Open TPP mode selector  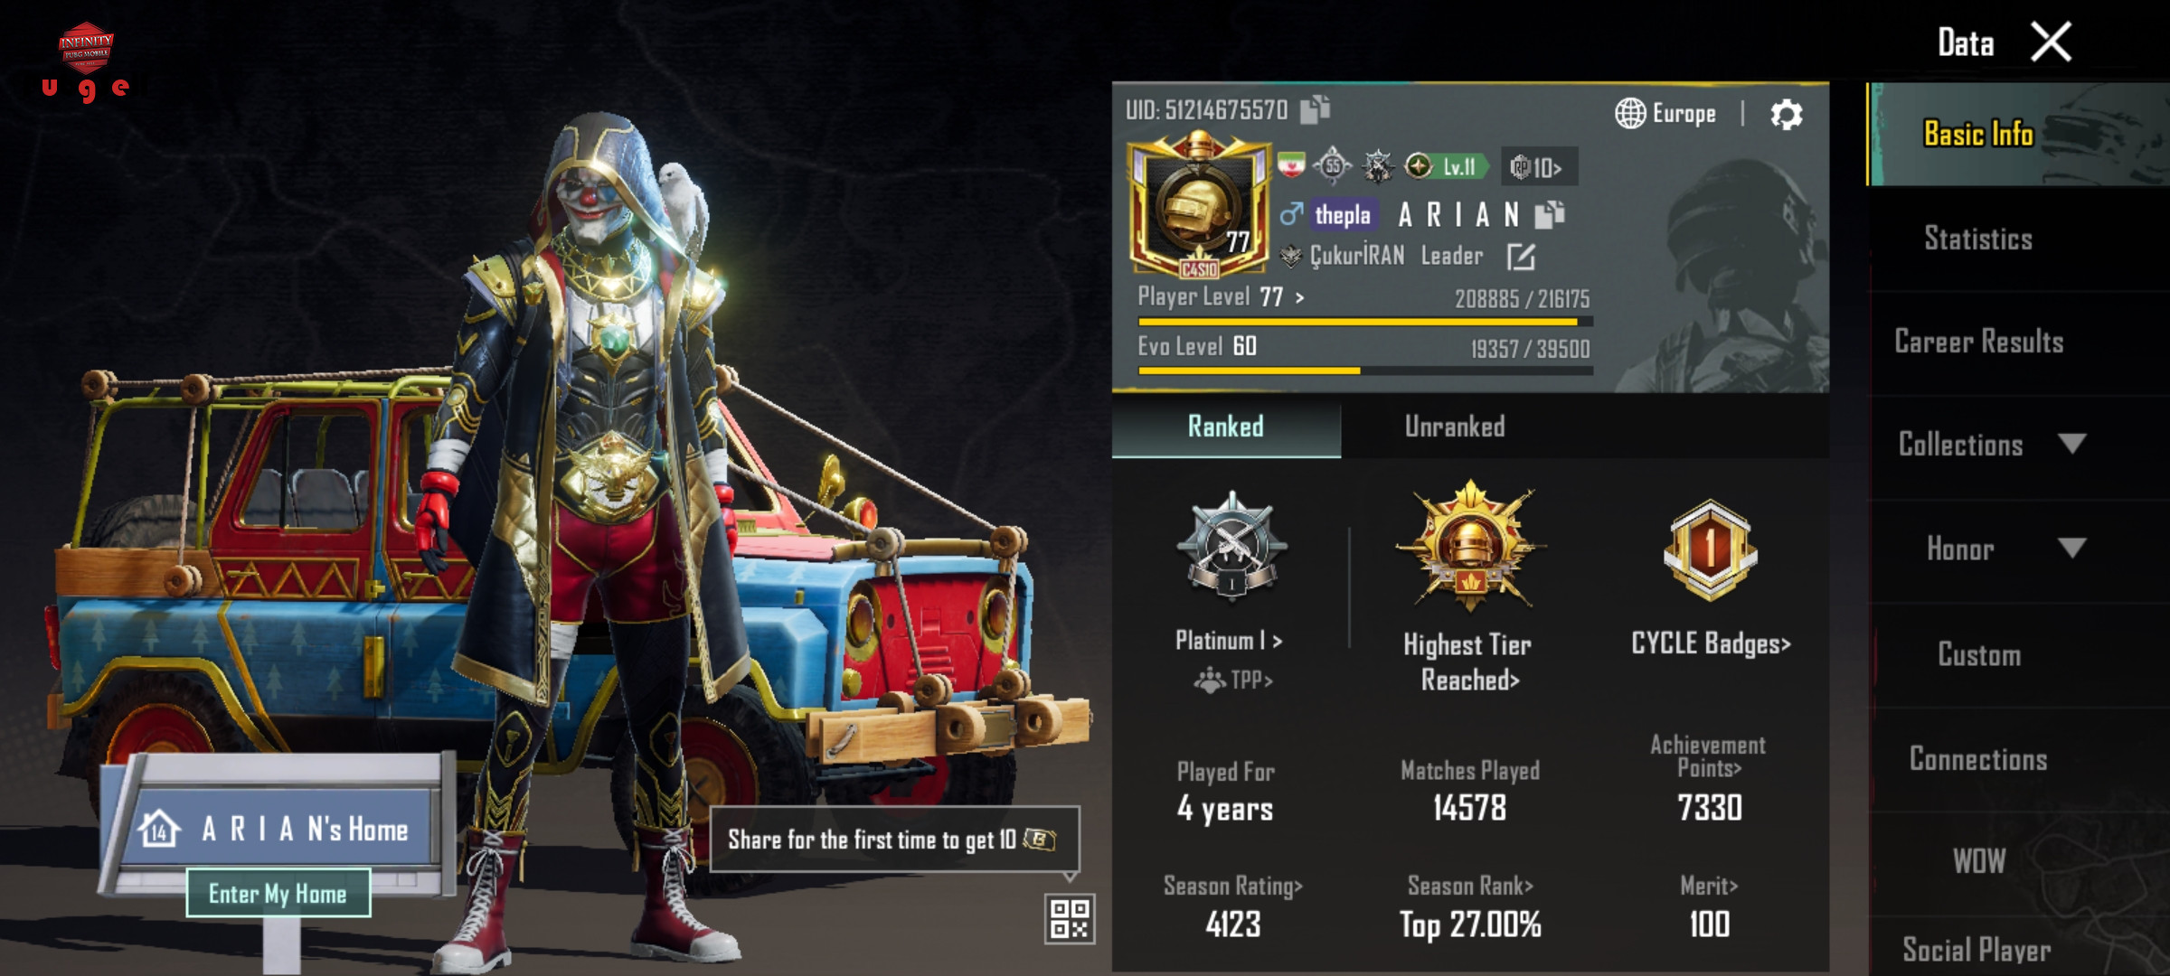click(x=1233, y=680)
